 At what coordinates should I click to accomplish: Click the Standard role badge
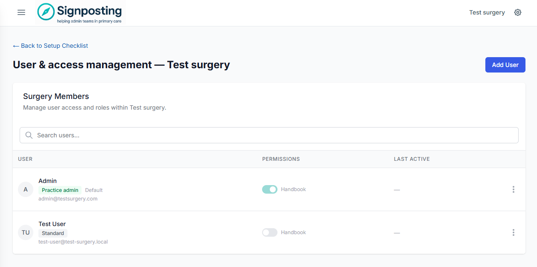click(53, 233)
